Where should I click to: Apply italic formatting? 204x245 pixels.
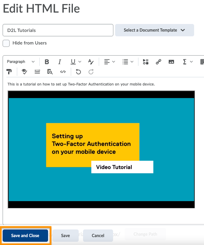pyautogui.click(x=60, y=62)
